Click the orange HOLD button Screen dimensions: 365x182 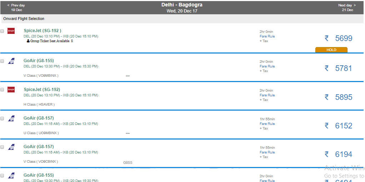click(331, 50)
